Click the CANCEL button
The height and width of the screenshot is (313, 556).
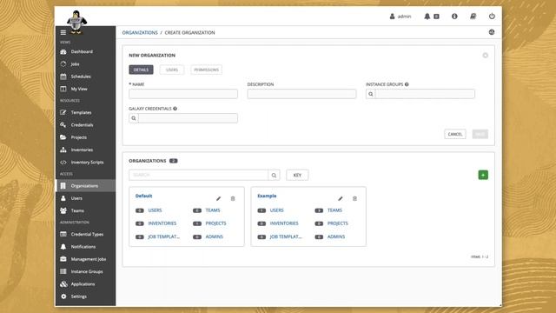pos(455,134)
